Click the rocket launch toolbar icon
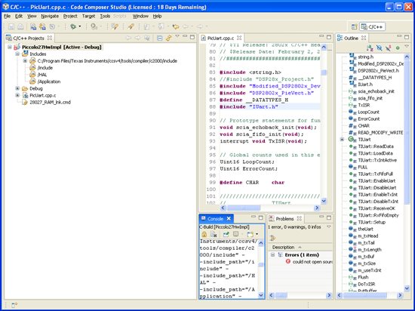The height and width of the screenshot is (311, 415). point(131,26)
